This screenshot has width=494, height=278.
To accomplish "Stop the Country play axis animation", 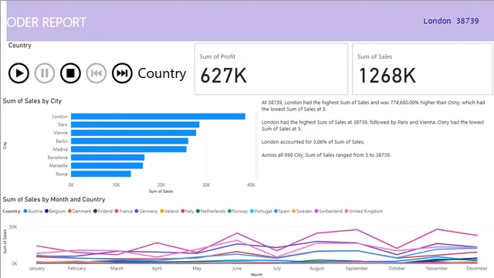I will click(70, 73).
